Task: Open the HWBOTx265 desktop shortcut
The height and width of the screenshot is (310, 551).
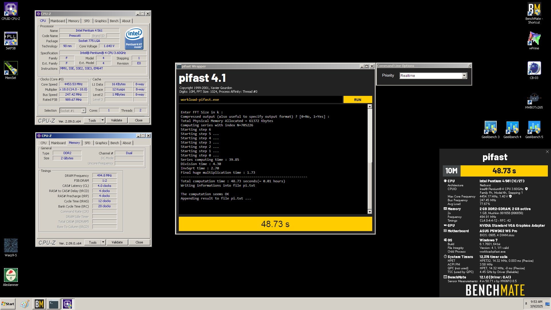Action: coord(534,100)
